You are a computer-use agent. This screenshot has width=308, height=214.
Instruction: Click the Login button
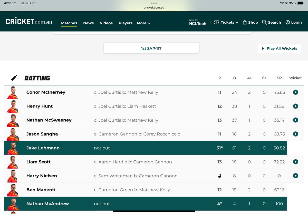tap(293, 22)
